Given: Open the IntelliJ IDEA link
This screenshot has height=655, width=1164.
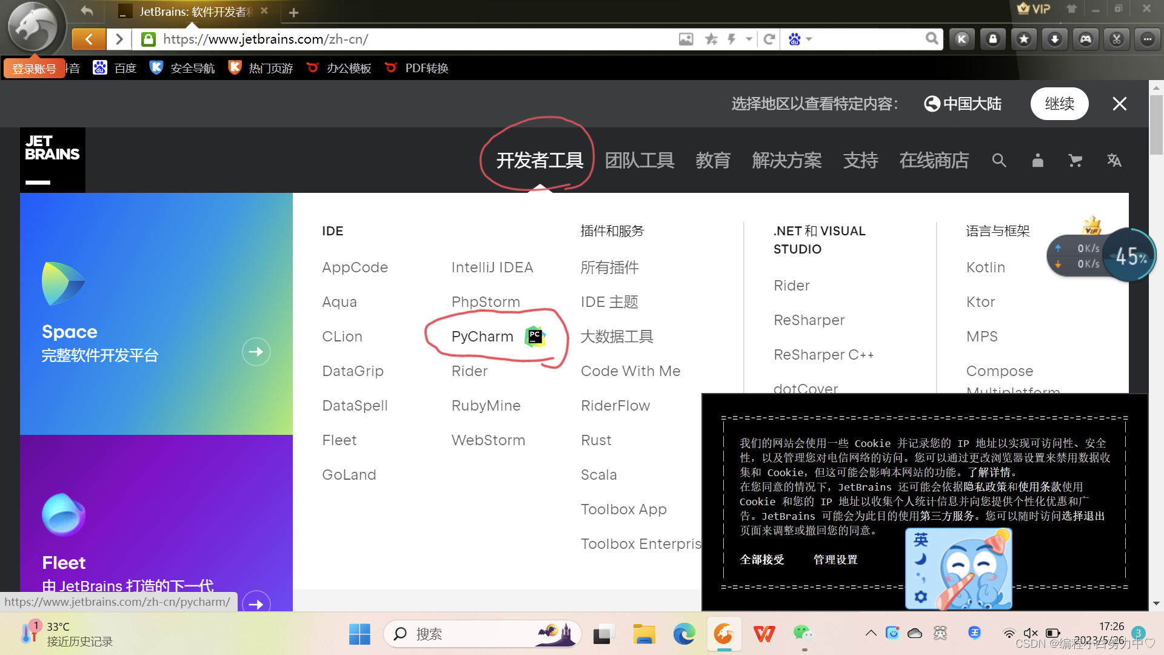Looking at the screenshot, I should click(492, 267).
